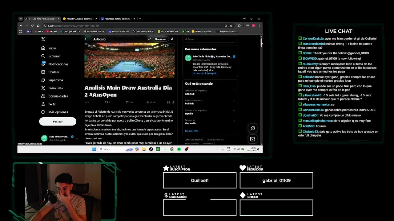Open a new browser tab
Screen dimensions: 394x221
[140, 19]
